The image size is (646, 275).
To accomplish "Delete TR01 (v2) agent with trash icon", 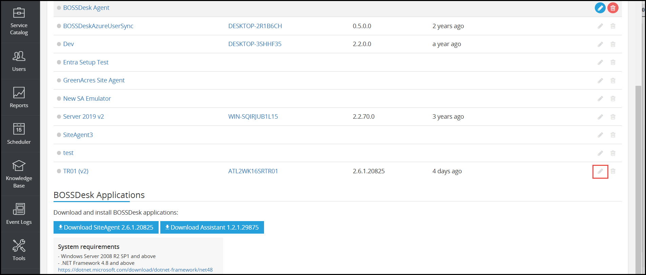I will 613,171.
